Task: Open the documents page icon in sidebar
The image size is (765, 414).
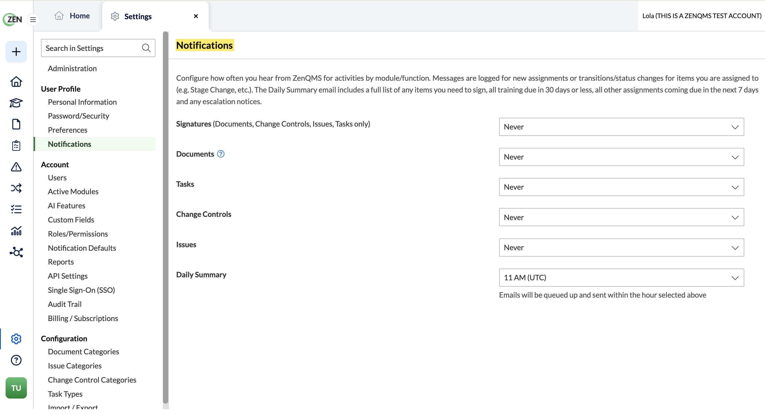Action: 16,124
